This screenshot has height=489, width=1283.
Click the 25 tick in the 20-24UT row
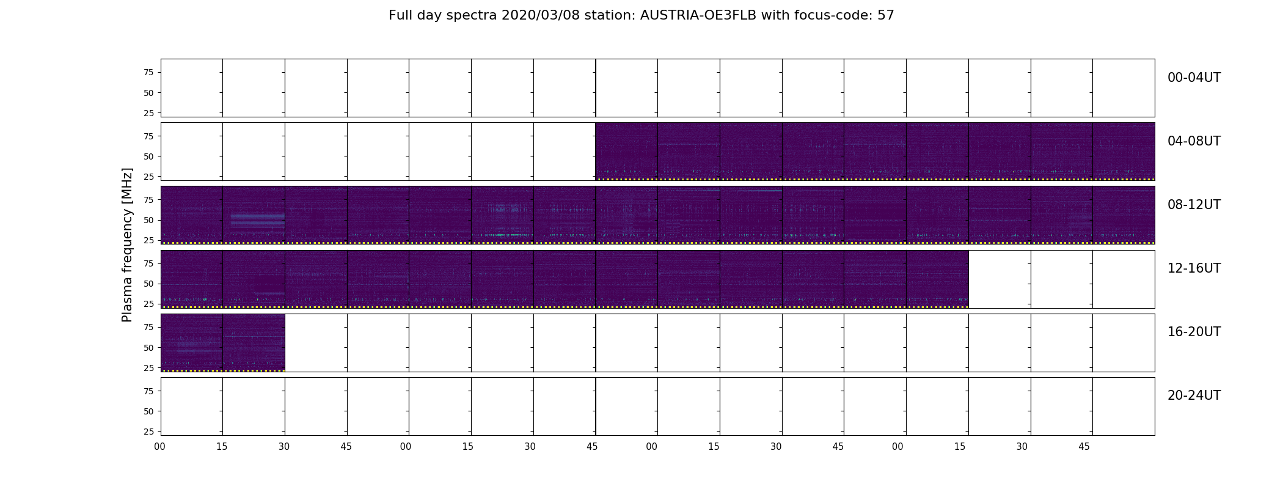point(148,432)
